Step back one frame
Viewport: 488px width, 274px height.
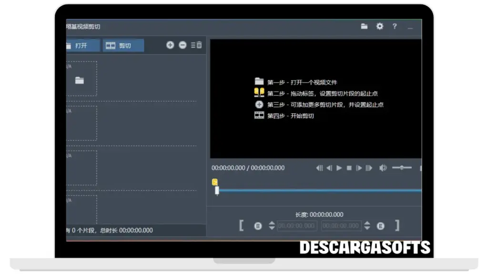[x=329, y=168]
